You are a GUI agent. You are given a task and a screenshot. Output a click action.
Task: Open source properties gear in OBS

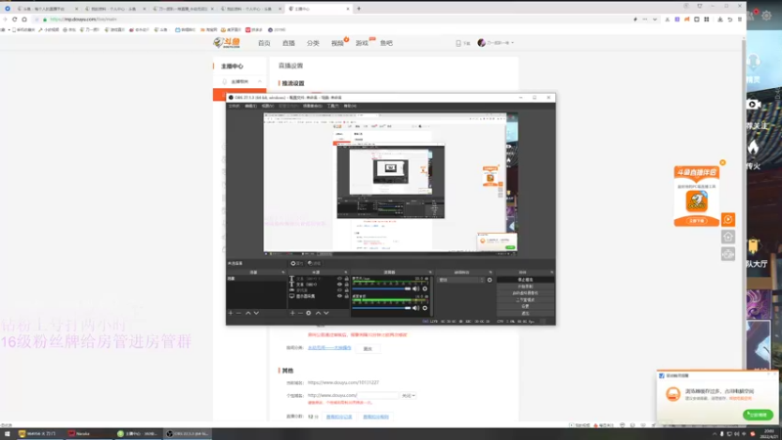click(309, 313)
